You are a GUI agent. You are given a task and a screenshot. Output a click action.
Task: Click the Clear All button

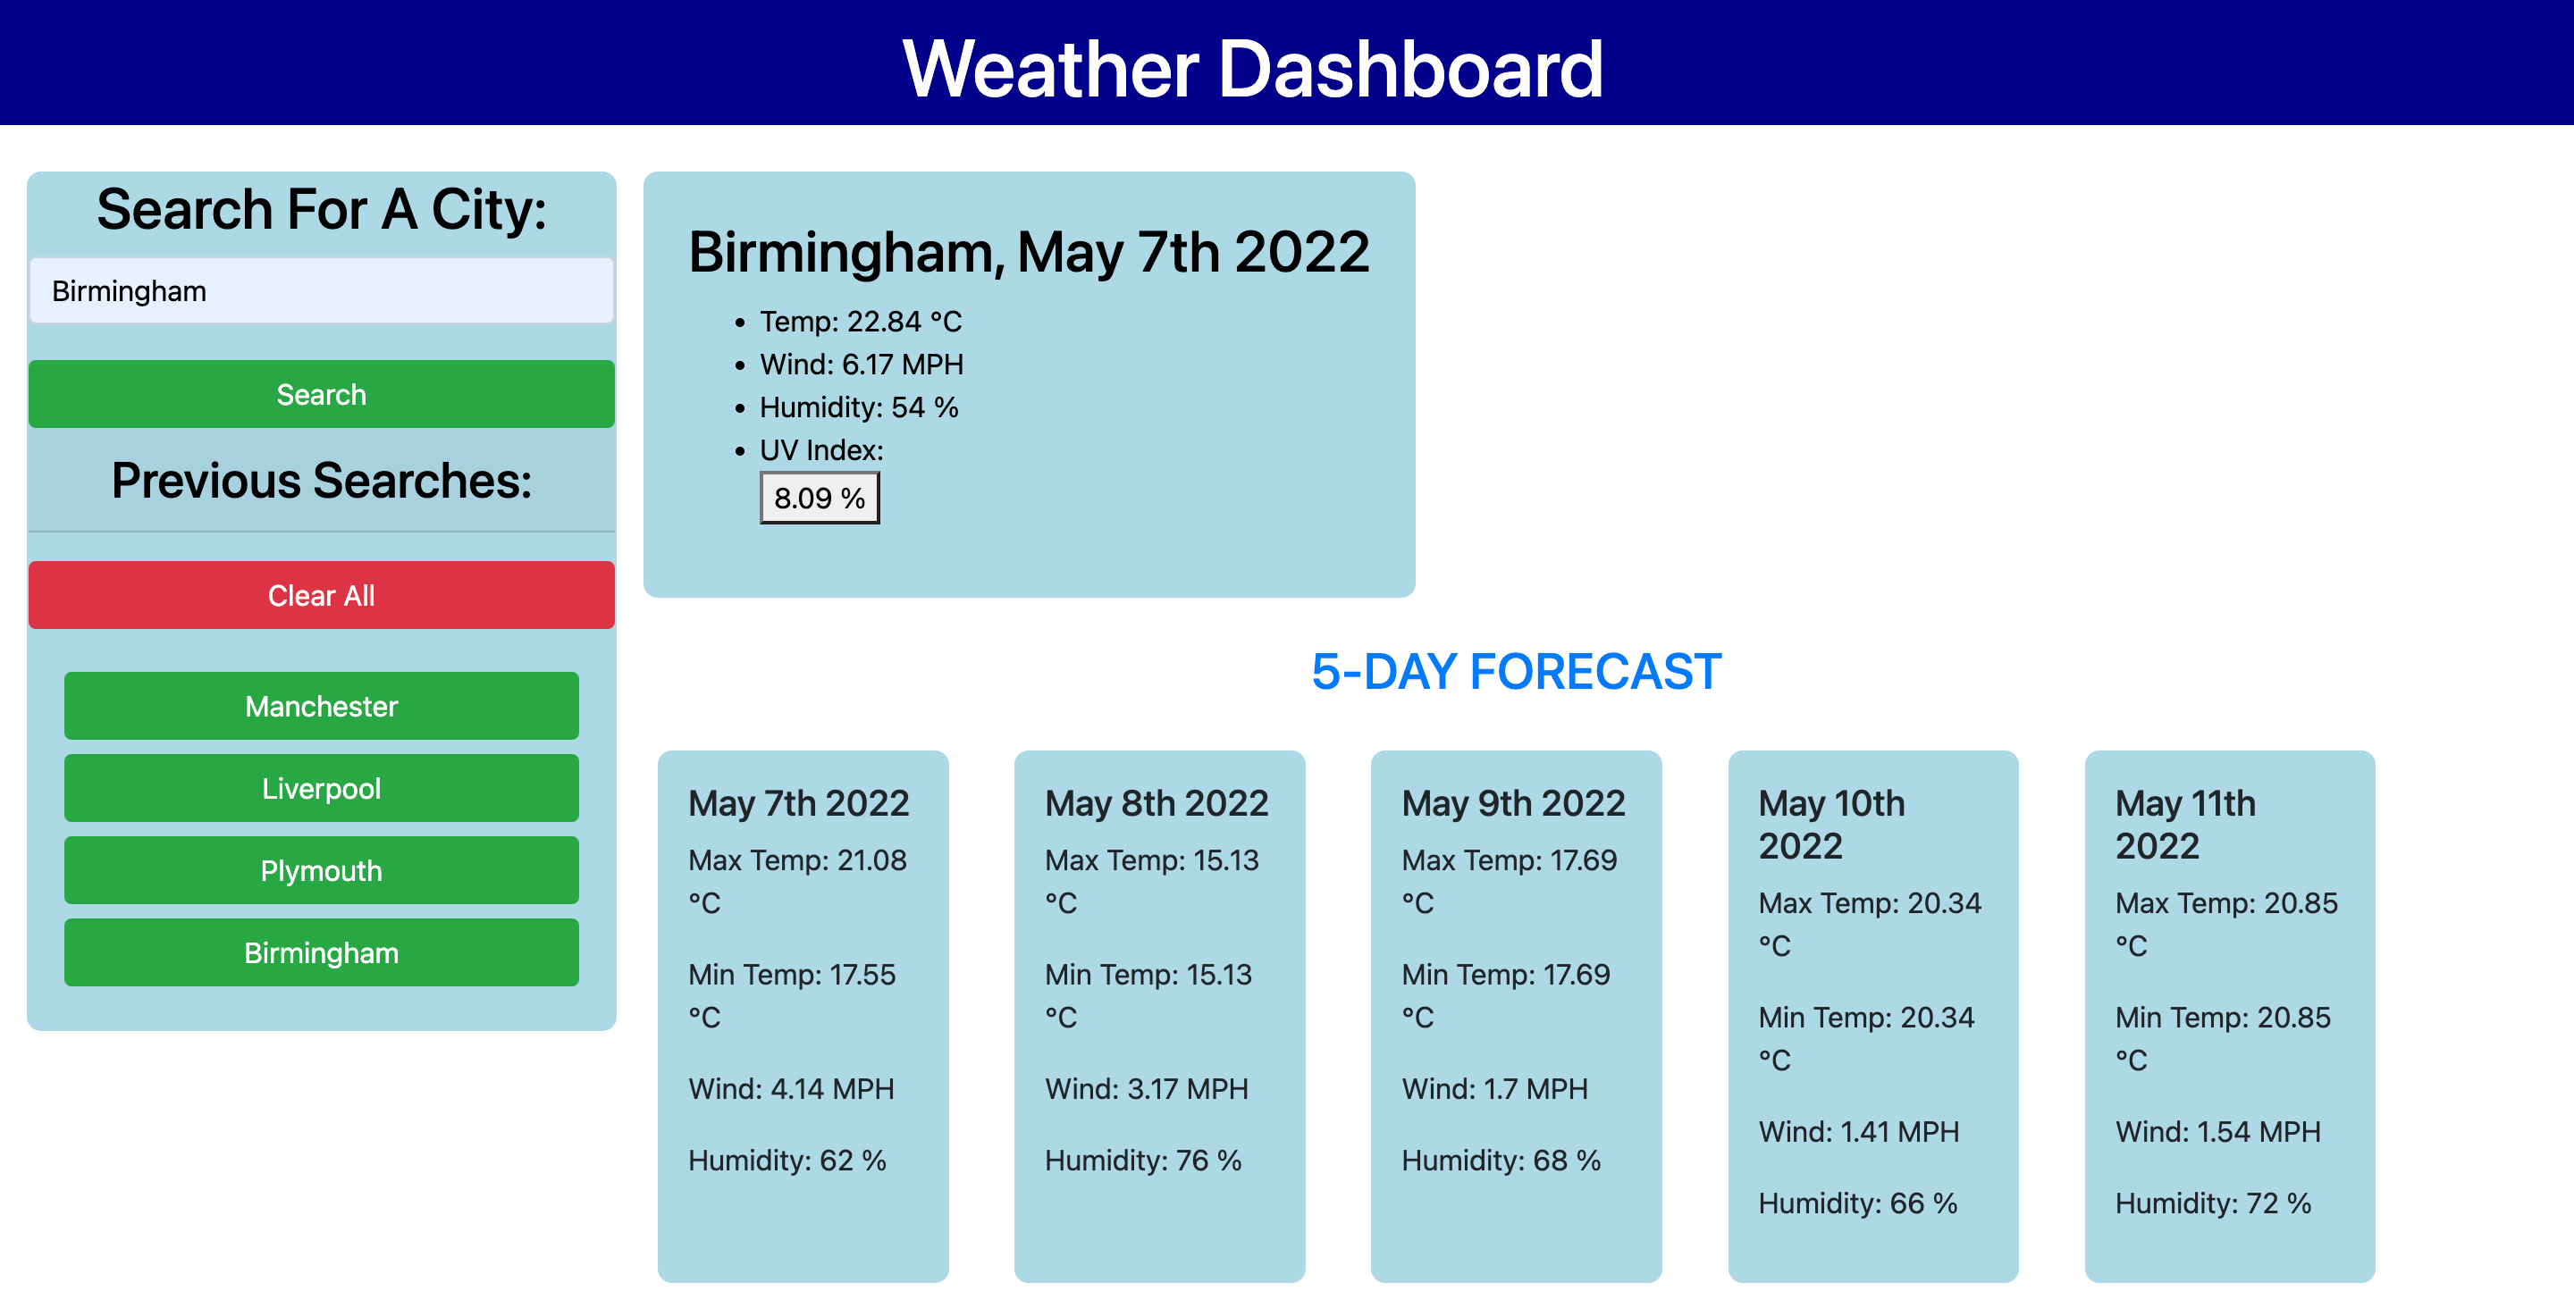coord(320,594)
